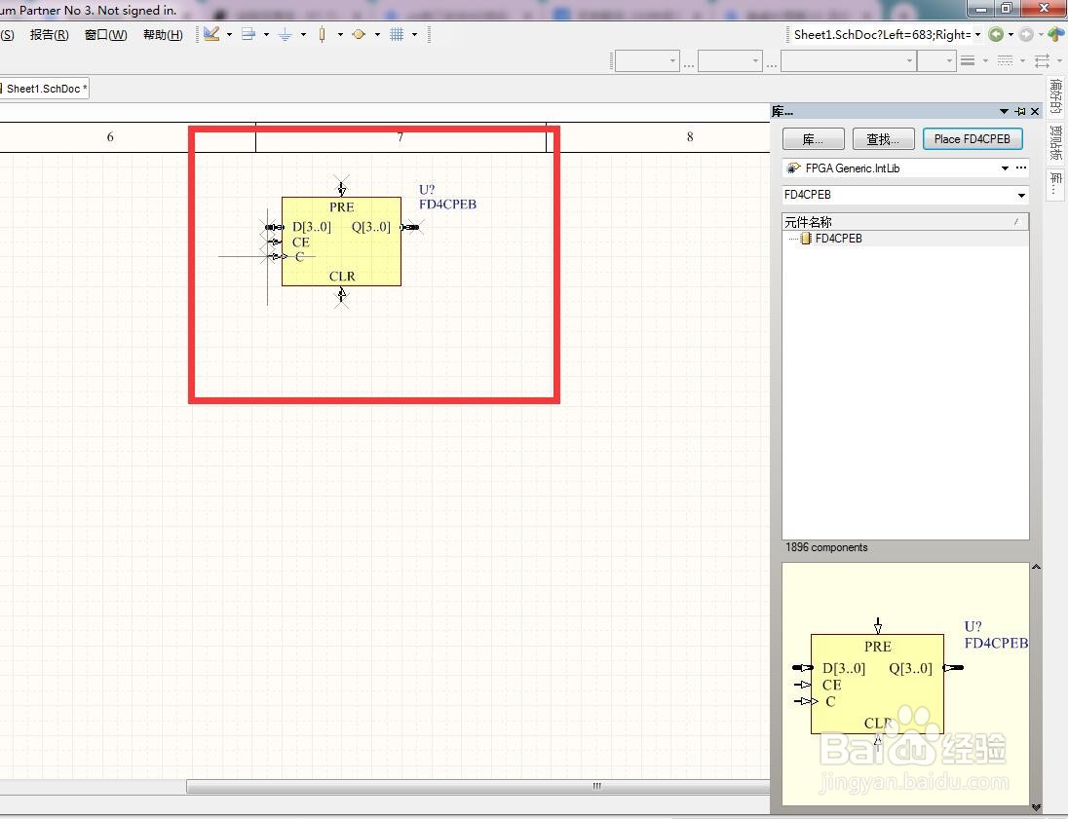Click the horizontal scrollbar of the schematic
The image size is (1068, 819).
coord(477,786)
